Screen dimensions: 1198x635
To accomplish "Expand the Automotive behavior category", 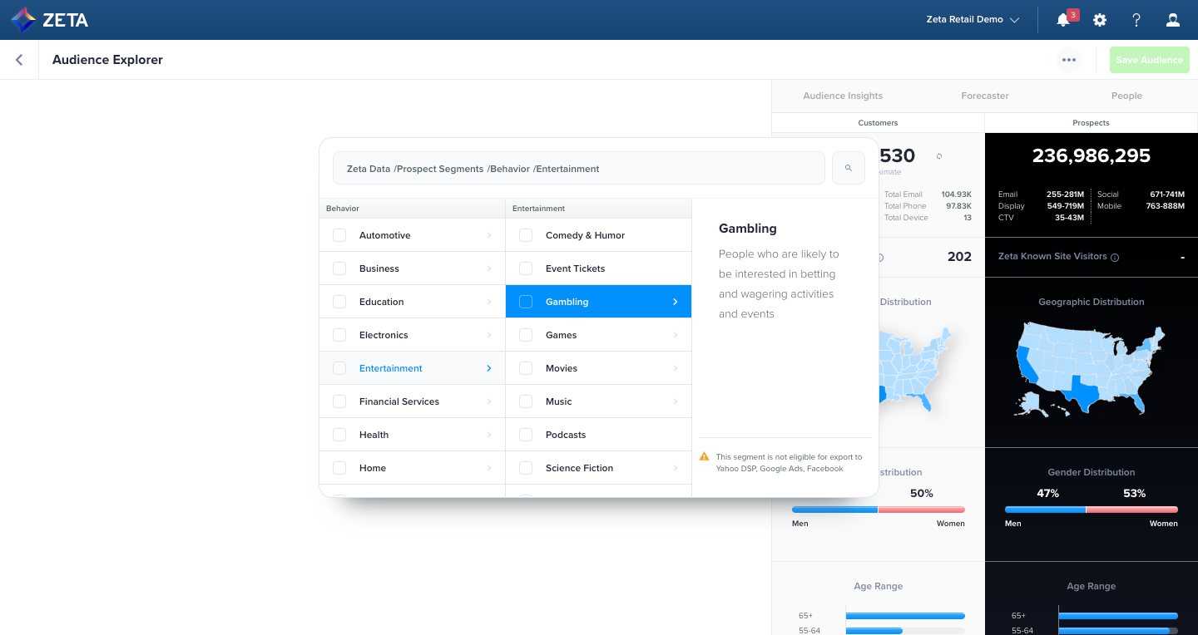I will click(x=490, y=235).
